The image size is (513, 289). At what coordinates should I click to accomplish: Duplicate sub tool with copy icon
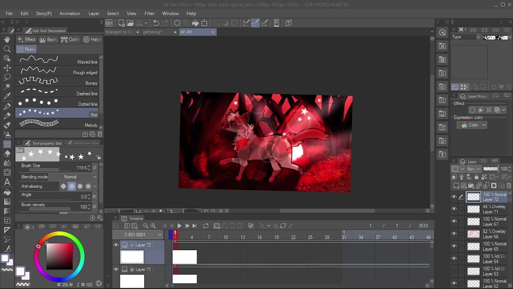(93, 134)
